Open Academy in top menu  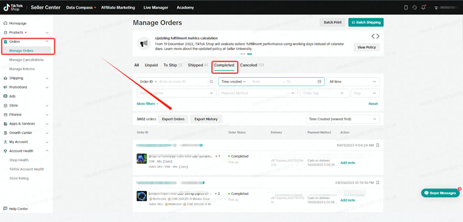coord(185,8)
